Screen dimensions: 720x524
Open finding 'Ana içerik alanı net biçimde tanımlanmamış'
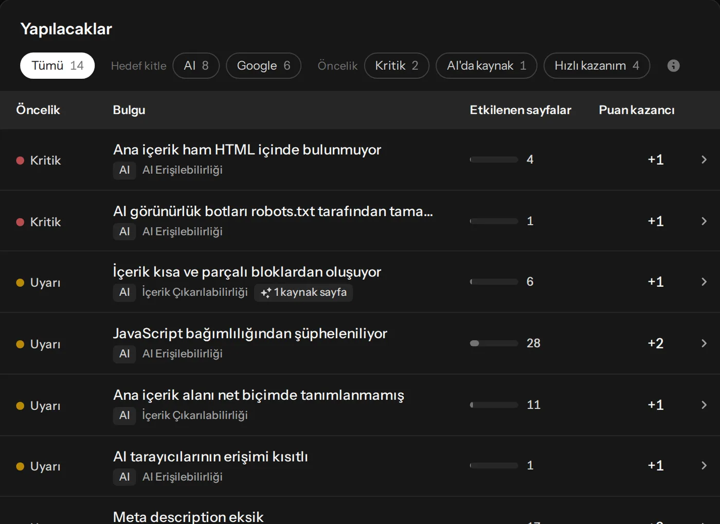(x=259, y=395)
